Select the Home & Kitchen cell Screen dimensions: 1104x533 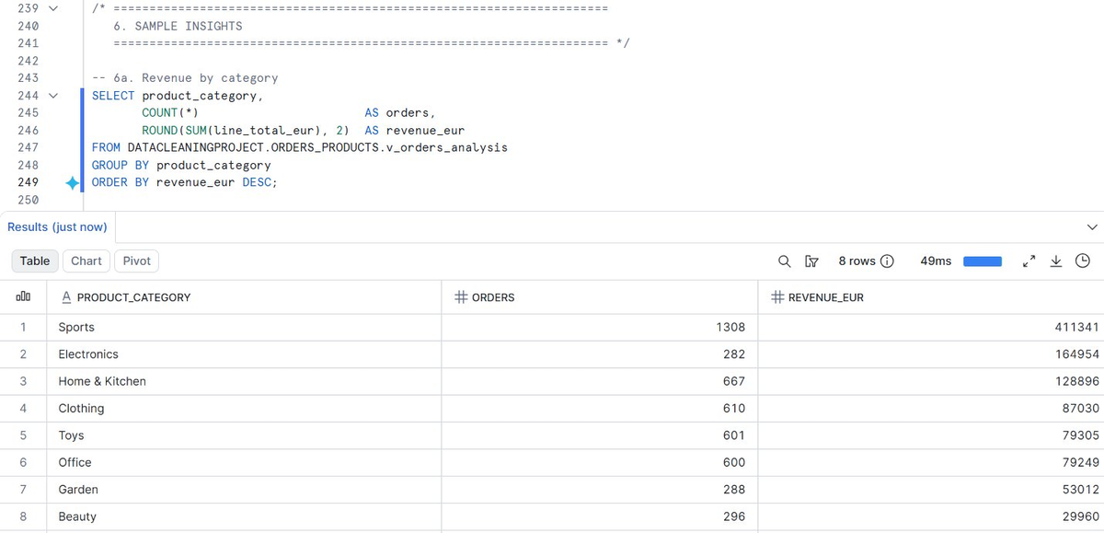point(243,381)
